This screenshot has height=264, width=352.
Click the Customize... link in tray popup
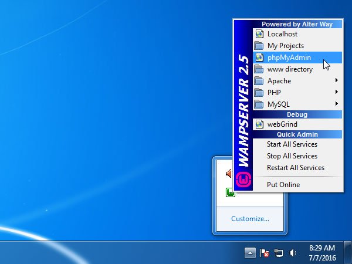pos(250,219)
